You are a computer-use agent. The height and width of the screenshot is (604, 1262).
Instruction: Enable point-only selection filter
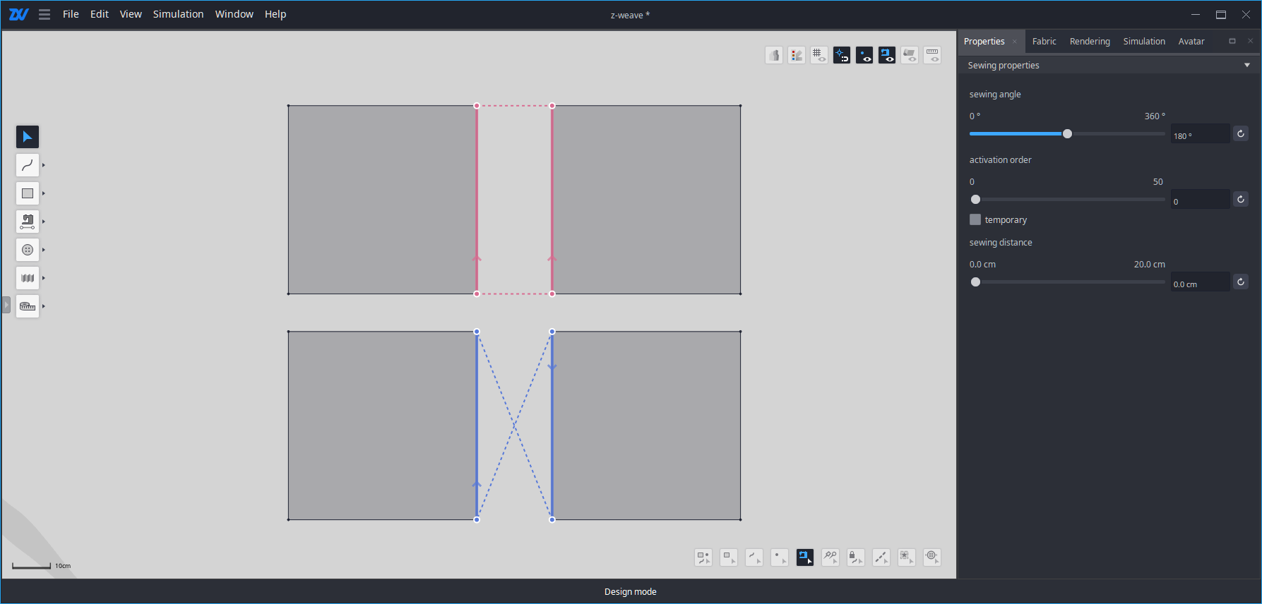780,557
